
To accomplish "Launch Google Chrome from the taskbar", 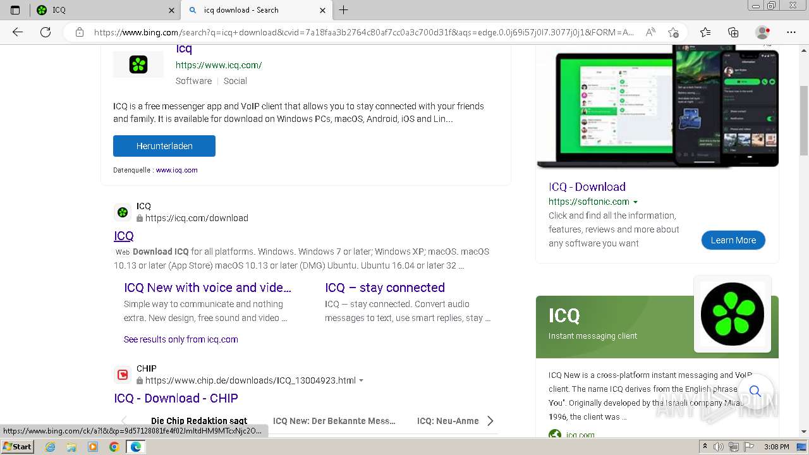I will point(114,447).
